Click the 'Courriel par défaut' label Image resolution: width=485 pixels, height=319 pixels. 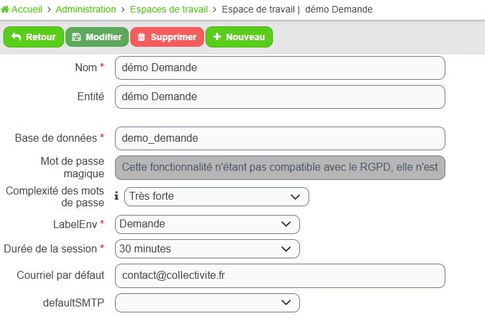click(61, 275)
